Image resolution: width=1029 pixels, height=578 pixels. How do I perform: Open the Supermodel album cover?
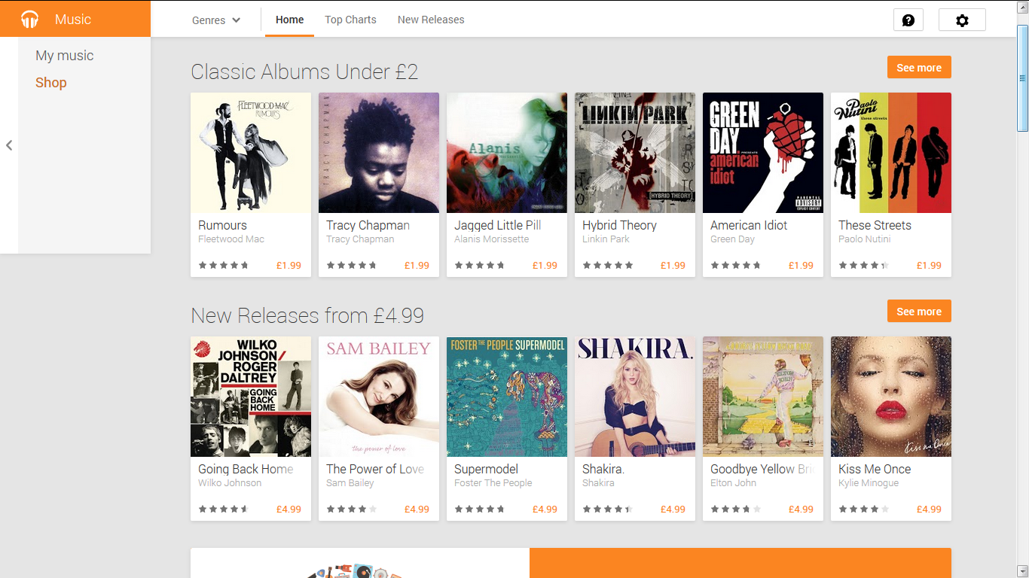click(507, 397)
